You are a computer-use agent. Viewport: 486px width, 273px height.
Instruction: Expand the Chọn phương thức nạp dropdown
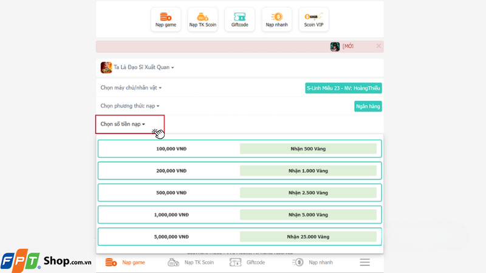[x=129, y=106]
